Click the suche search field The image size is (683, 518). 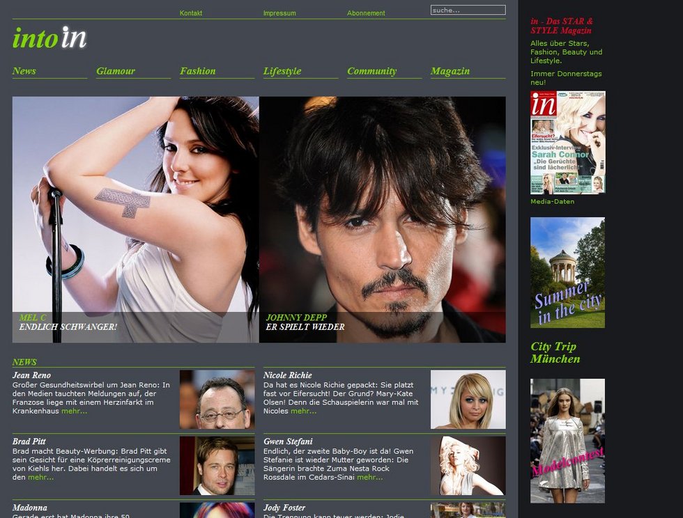pos(468,10)
